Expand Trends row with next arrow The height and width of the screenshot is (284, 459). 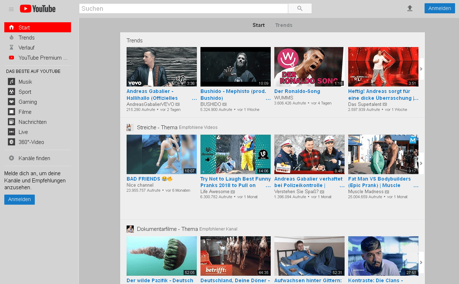point(421,69)
